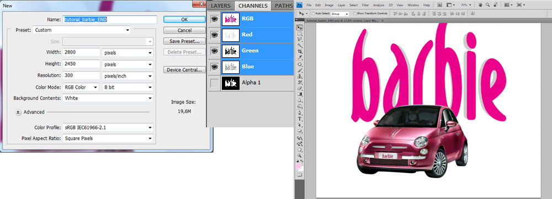Image resolution: width=552 pixels, height=199 pixels.
Task: Launch Bridge from the application bar
Action: [440, 5]
